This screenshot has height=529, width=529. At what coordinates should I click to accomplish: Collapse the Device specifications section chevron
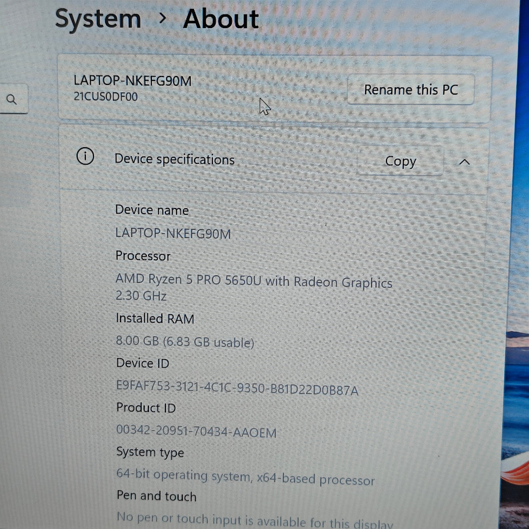coord(464,162)
